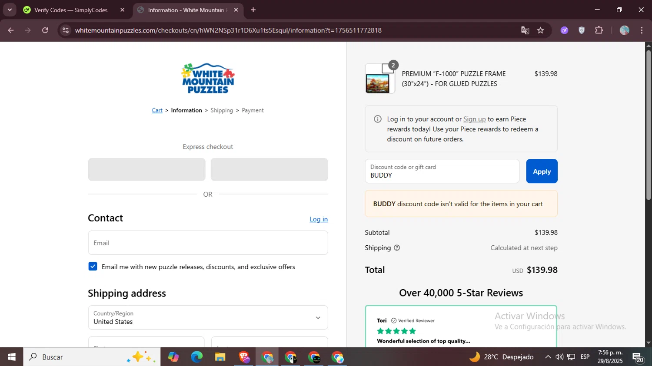Click the Information breadcrumb step
This screenshot has height=366, width=652.
coord(186,110)
